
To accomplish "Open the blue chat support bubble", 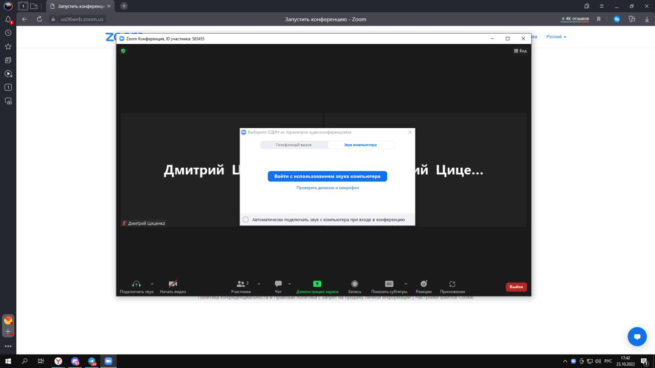I will point(637,337).
